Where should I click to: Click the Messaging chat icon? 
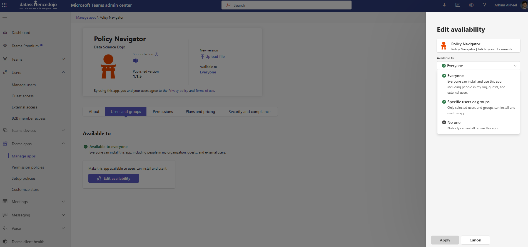(x=5, y=215)
